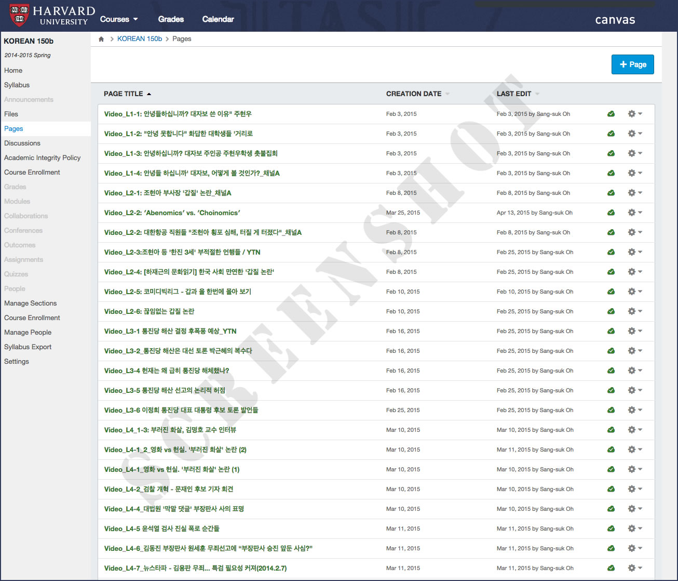Click the published cloud icon on the Abenomics row
This screenshot has width=678, height=581.
(x=611, y=213)
